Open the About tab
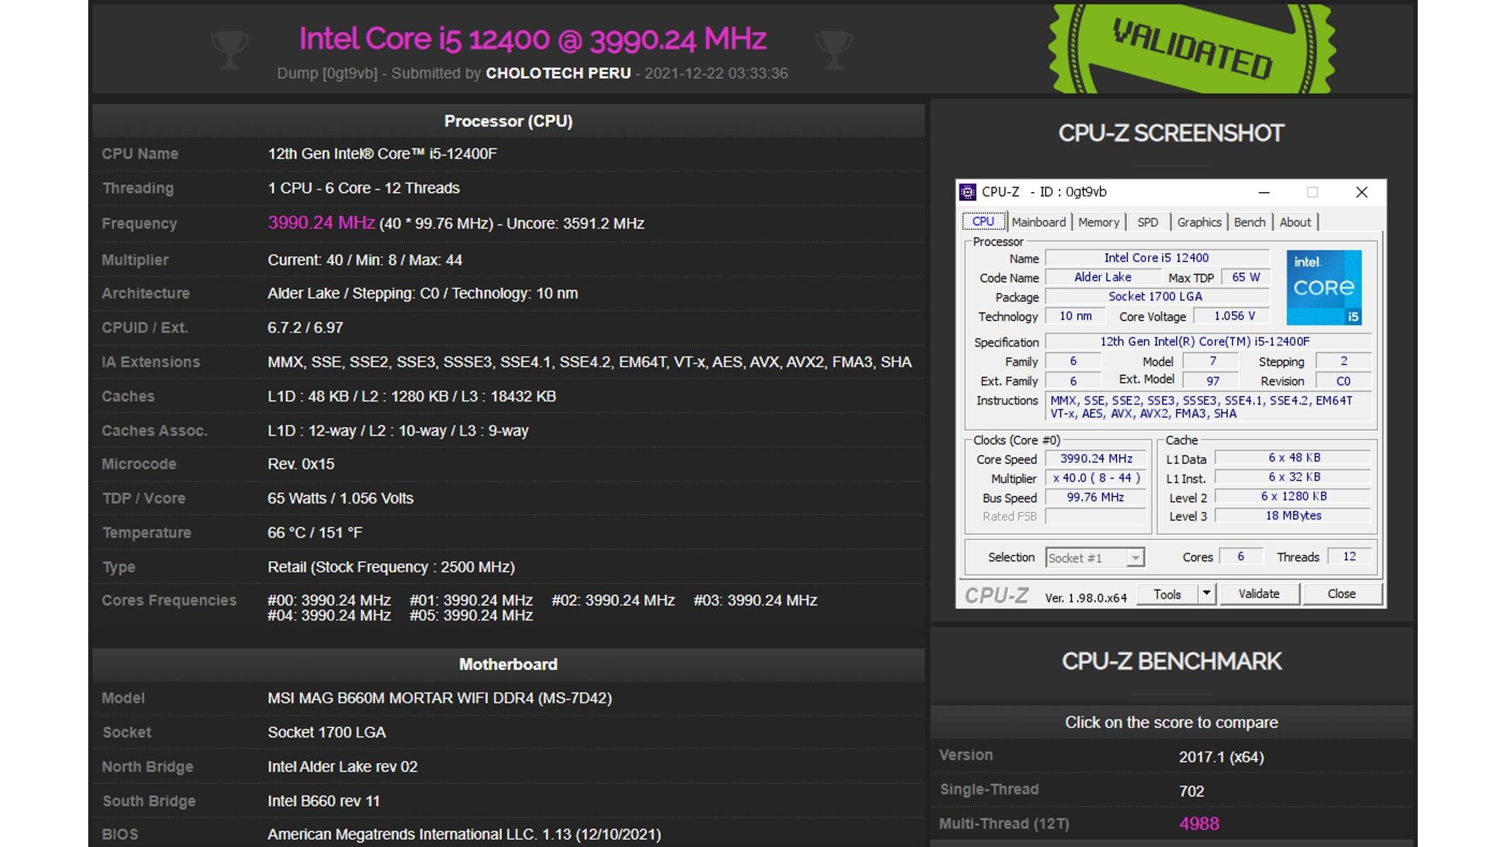This screenshot has width=1506, height=847. pos(1296,222)
